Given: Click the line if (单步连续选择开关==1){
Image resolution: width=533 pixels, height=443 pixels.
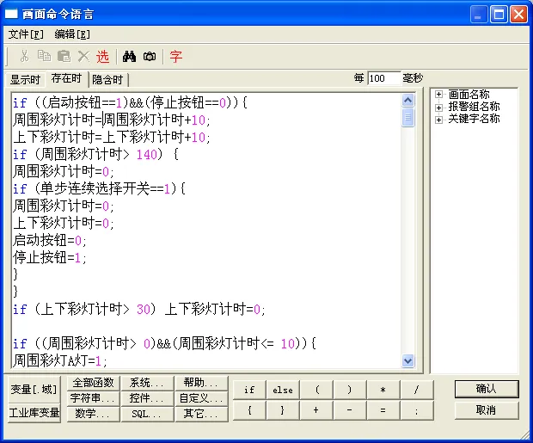Looking at the screenshot, I should coord(99,189).
